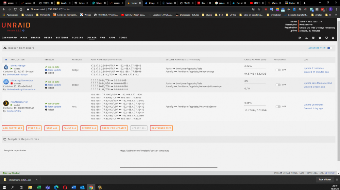Click the page vertical scrollbar
This screenshot has width=340, height=190.
coord(339,91)
